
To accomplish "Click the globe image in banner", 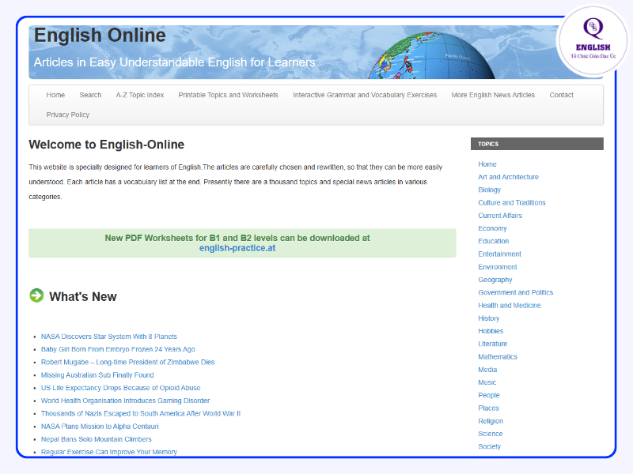I will coord(431,55).
